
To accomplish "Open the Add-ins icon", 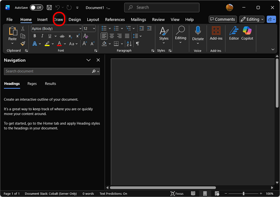I will pyautogui.click(x=216, y=31).
